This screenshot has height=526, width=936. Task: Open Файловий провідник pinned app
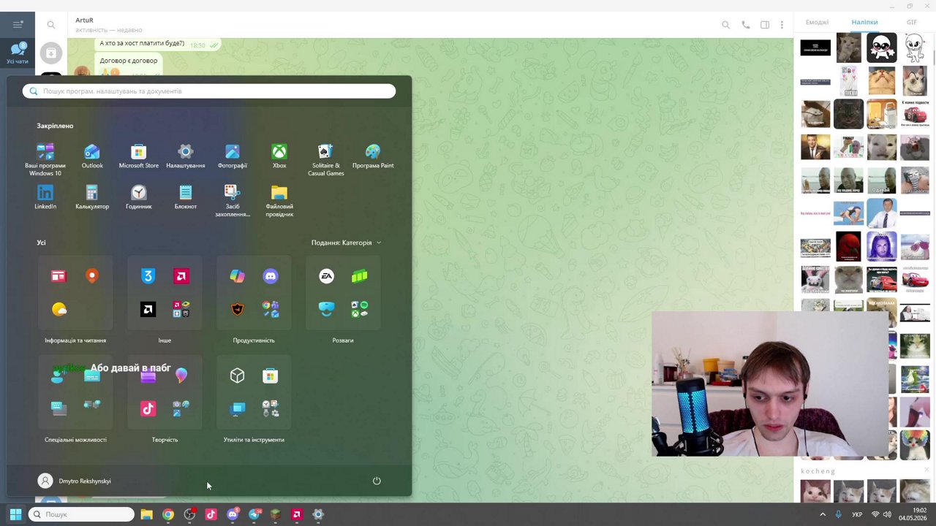(279, 201)
